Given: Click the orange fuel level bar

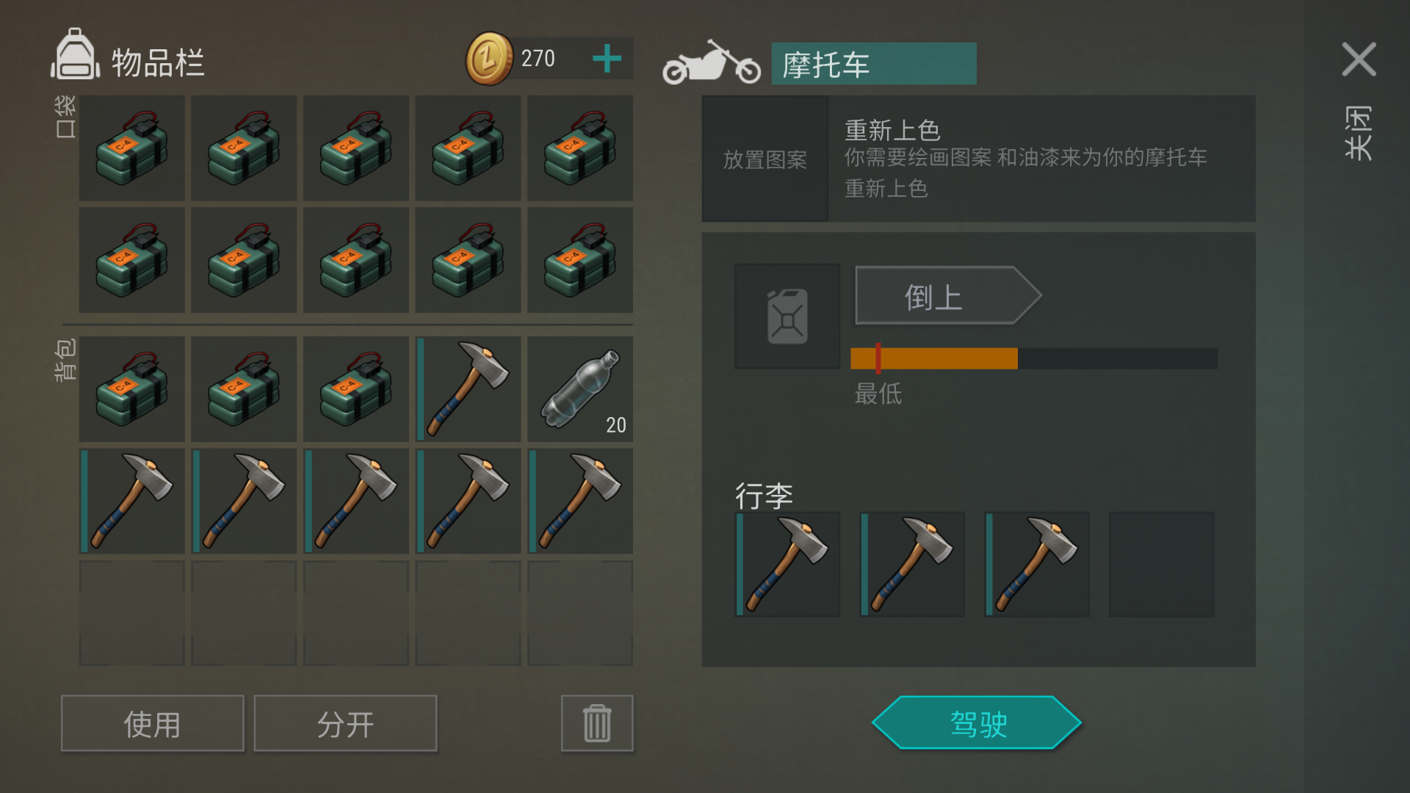Looking at the screenshot, I should (x=933, y=358).
